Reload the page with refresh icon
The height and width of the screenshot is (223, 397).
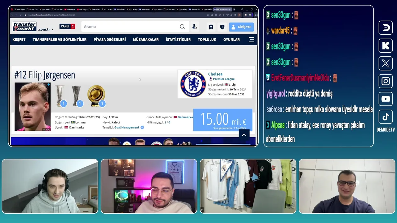[x=20, y=15]
